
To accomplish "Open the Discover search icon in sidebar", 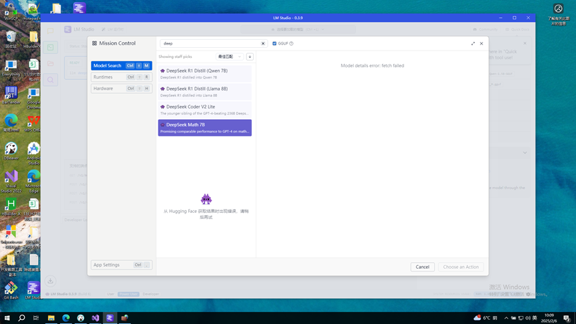I will coord(51,80).
